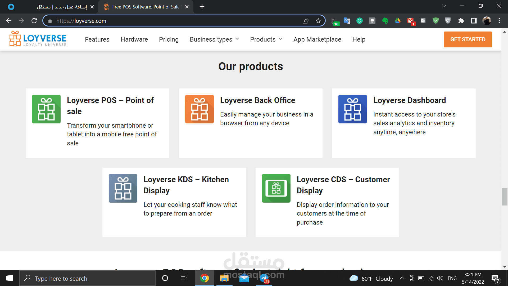
Task: Click the Evernote elephant extension icon
Action: click(385, 21)
